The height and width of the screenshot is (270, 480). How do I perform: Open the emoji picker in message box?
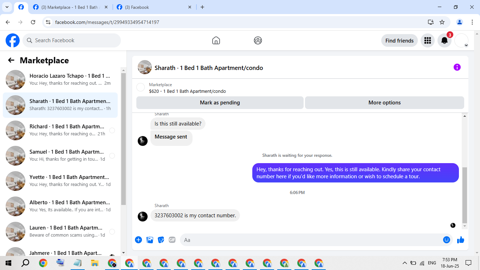tap(447, 240)
